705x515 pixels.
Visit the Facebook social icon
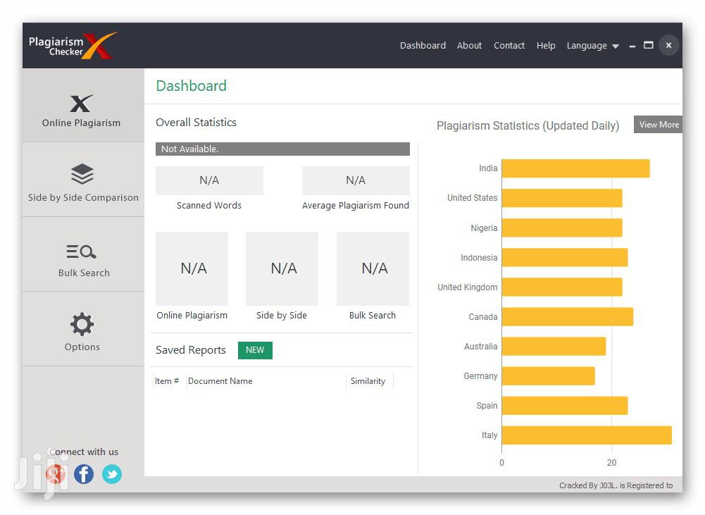tap(84, 474)
